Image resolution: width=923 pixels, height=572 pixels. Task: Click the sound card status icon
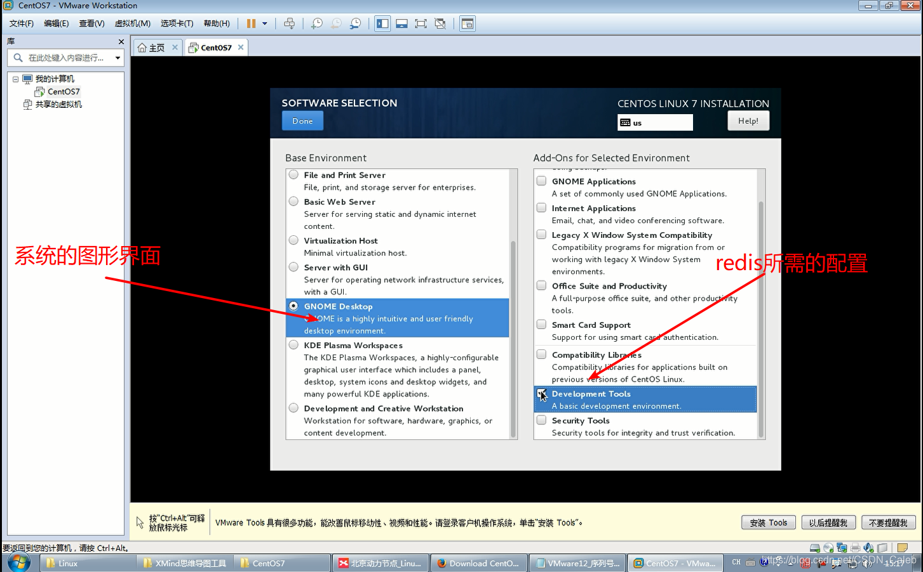(x=868, y=548)
